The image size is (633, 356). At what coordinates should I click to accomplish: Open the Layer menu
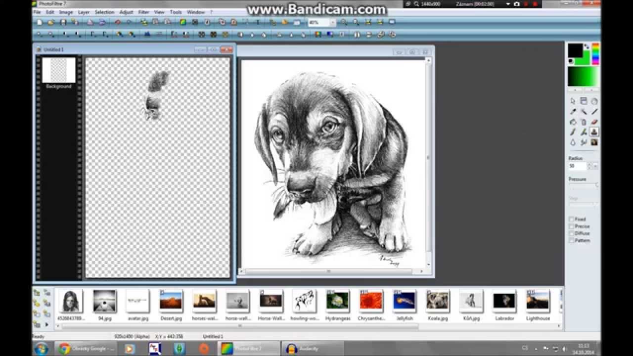coord(84,12)
